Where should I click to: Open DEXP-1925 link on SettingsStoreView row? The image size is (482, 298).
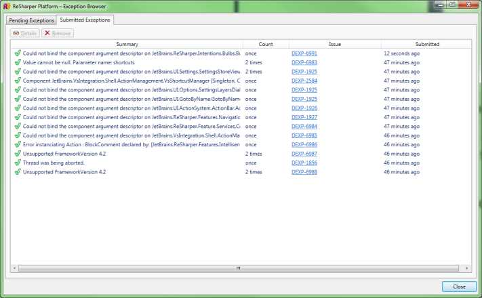304,72
